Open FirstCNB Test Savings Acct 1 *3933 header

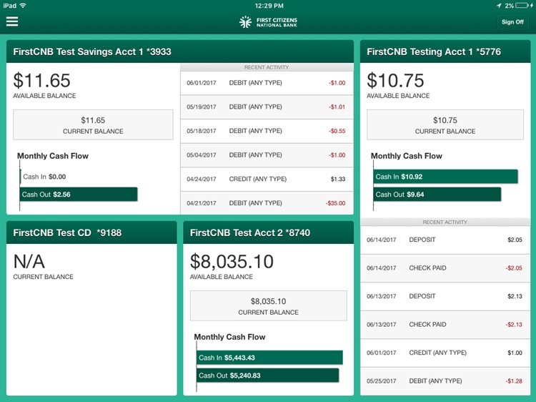(x=180, y=52)
